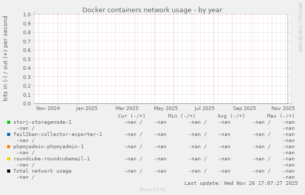
Task: Click the 'Munin 2.0.76' version text
Action: [x=152, y=189]
